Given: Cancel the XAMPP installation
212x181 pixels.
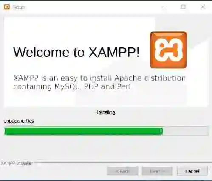Looking at the screenshot, I should [x=192, y=171].
